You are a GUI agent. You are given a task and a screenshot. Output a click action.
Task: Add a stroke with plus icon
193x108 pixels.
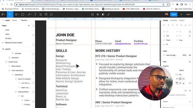tap(190, 101)
